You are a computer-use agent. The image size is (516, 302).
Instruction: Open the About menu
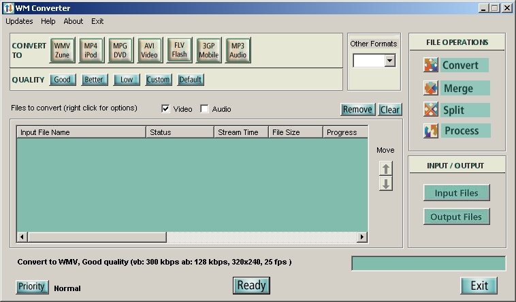click(73, 21)
